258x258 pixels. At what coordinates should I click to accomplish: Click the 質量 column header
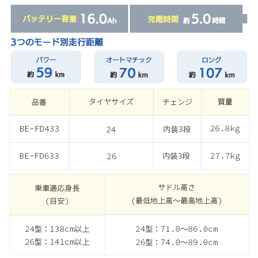tap(225, 102)
